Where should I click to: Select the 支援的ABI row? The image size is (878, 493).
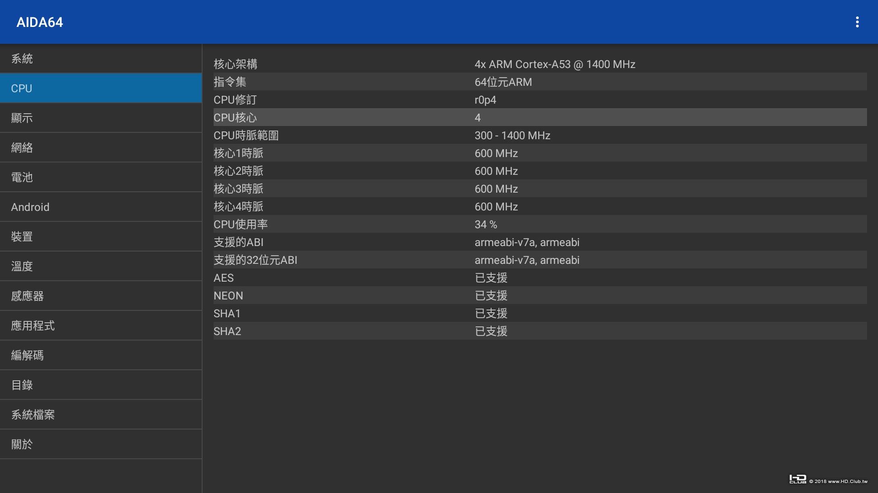(540, 242)
